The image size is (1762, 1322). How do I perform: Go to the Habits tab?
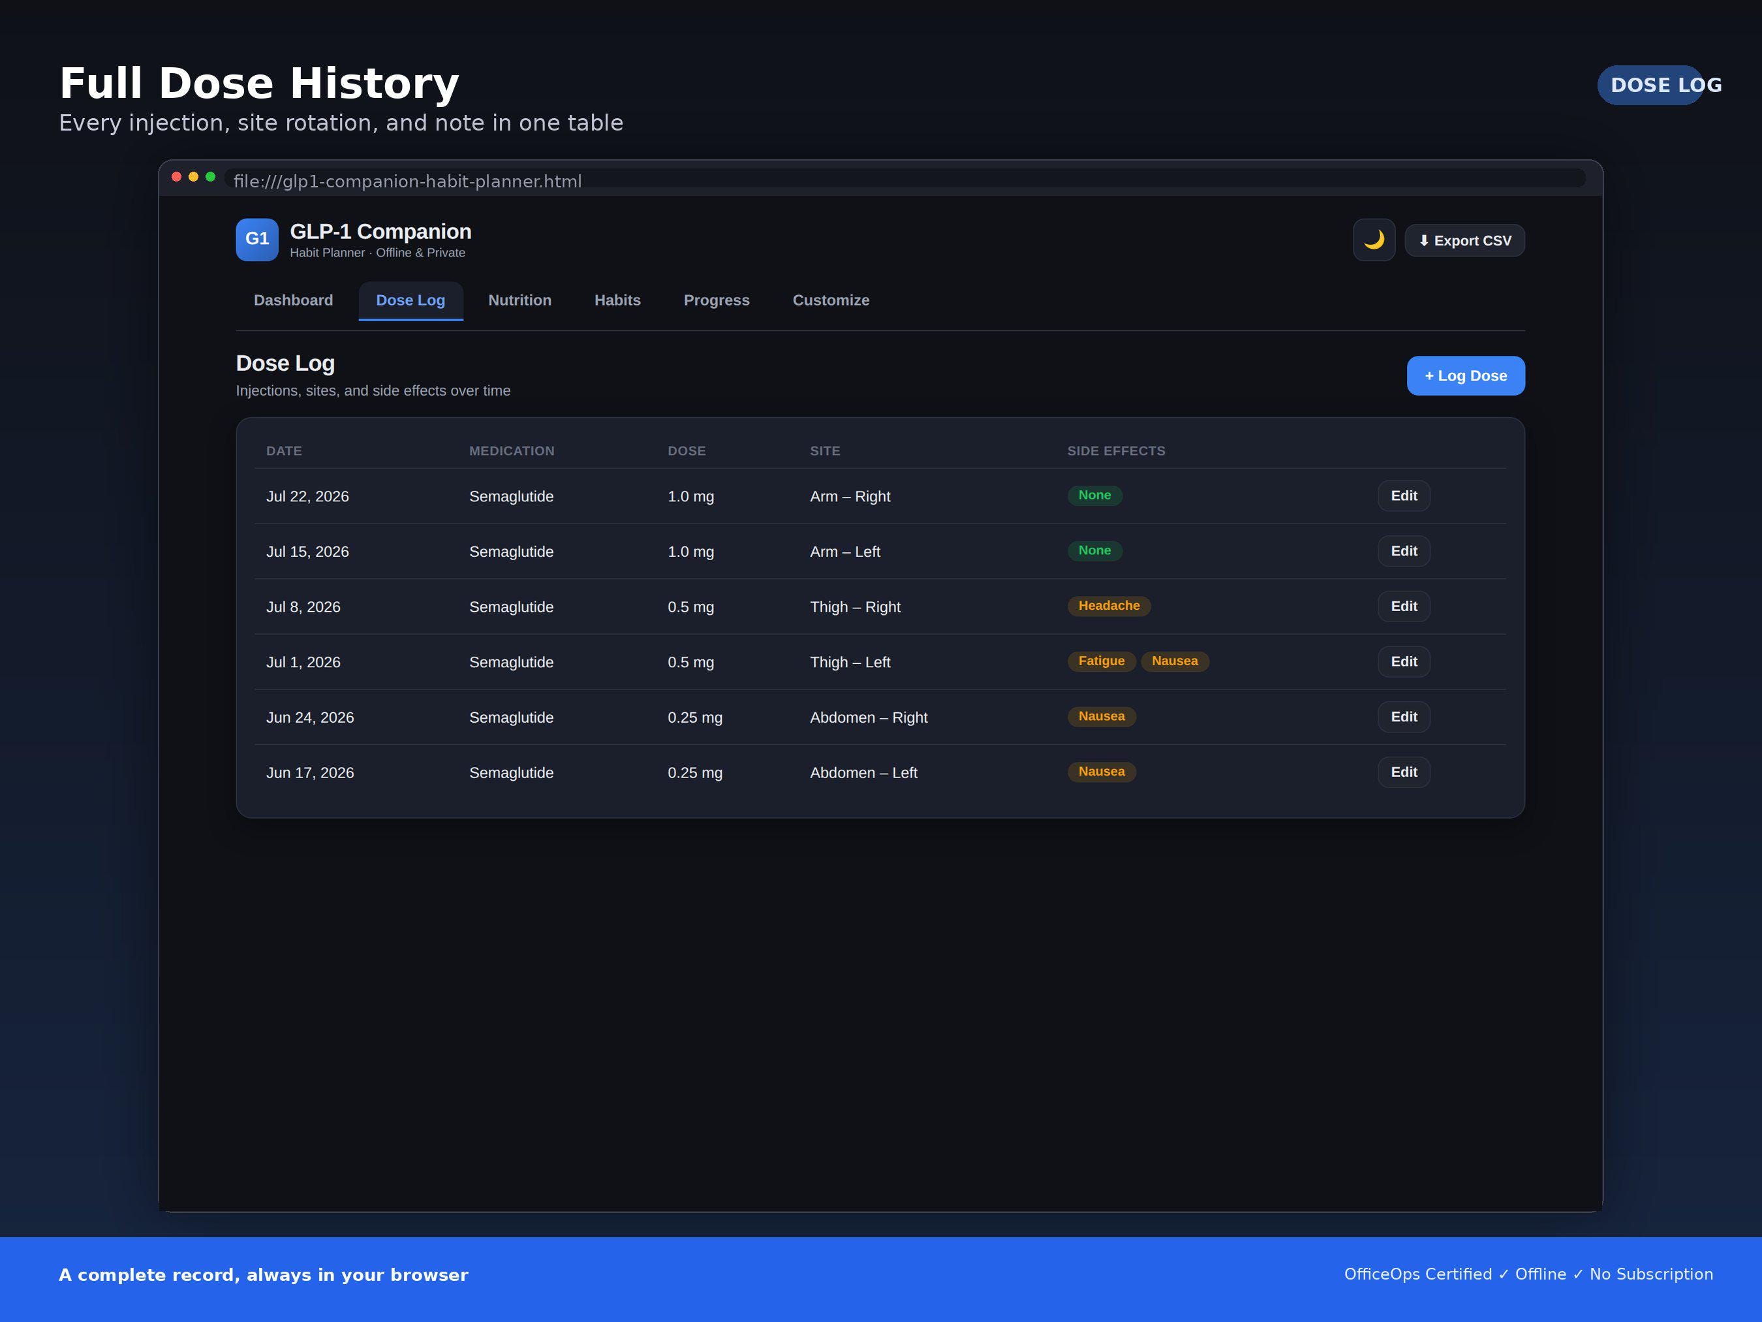tap(617, 300)
